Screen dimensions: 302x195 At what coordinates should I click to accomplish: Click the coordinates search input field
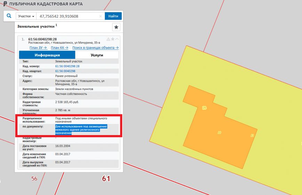[x=71, y=16]
